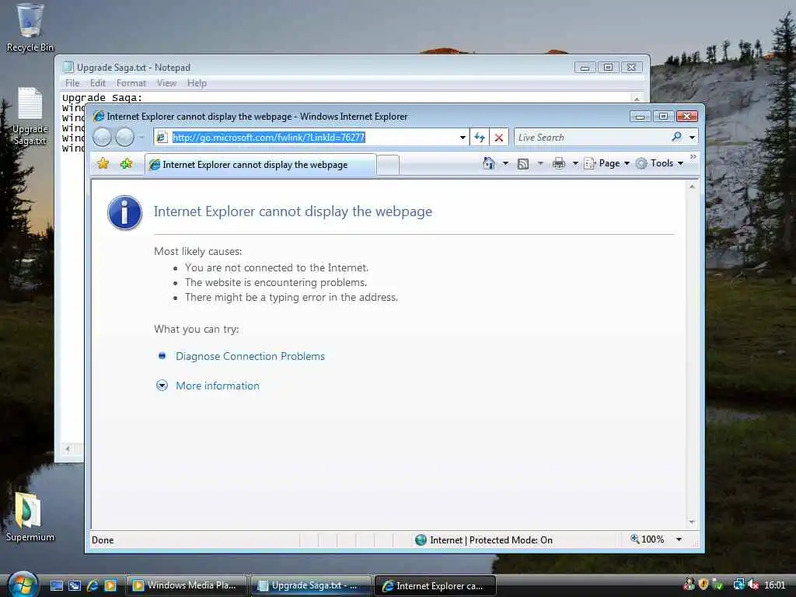Open the Windows Start orb
796x597 pixels.
click(23, 585)
